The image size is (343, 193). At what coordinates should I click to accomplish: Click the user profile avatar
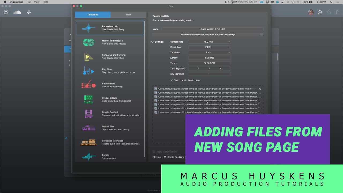coord(311,12)
